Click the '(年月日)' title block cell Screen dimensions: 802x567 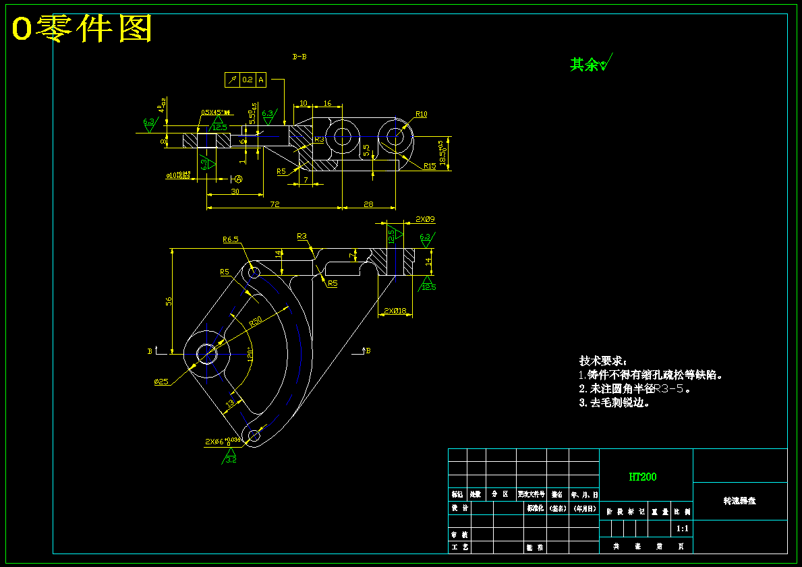coord(585,508)
